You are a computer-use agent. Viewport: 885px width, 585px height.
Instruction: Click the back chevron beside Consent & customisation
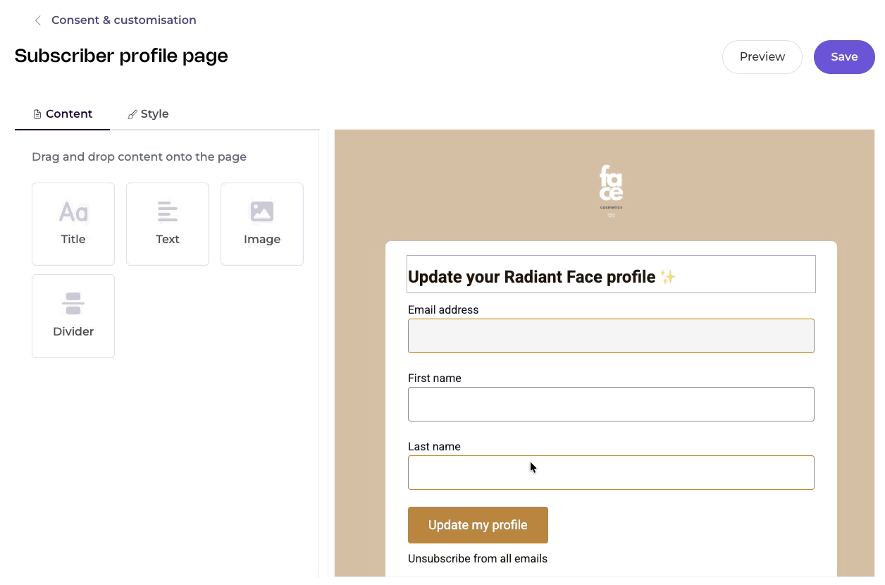[38, 20]
